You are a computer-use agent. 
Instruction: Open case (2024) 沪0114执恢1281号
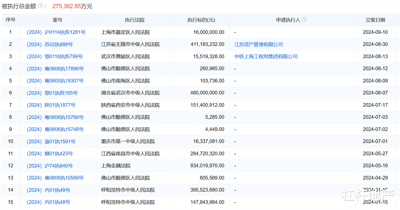coord(56,32)
